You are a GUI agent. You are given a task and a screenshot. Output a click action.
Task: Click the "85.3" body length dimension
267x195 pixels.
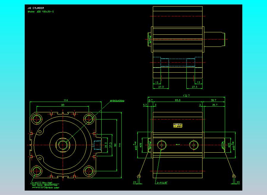click(178, 100)
